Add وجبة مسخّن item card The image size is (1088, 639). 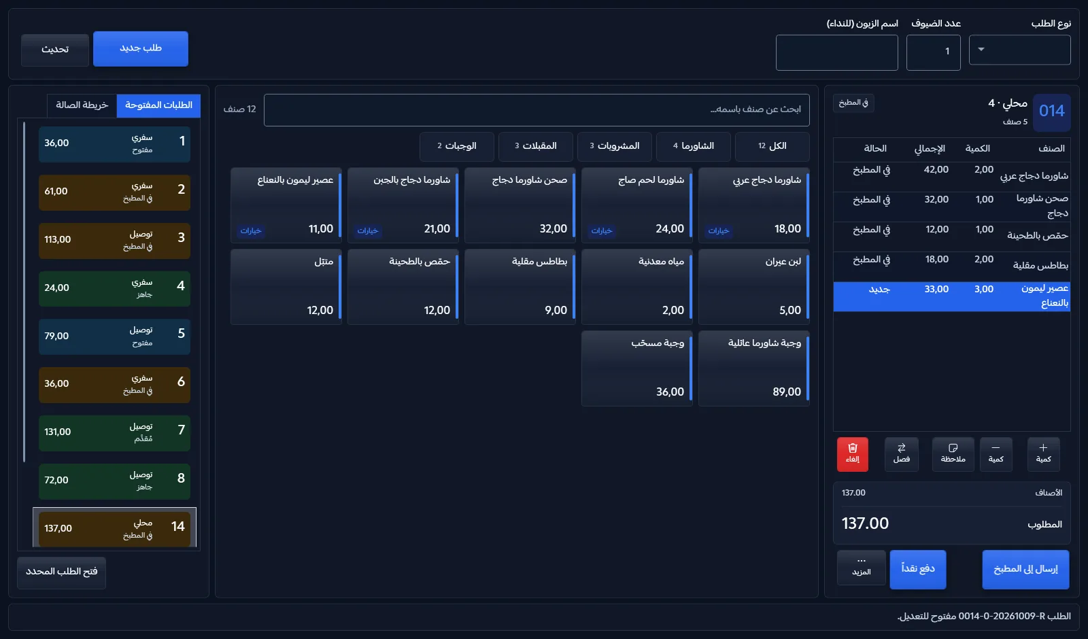tap(637, 368)
